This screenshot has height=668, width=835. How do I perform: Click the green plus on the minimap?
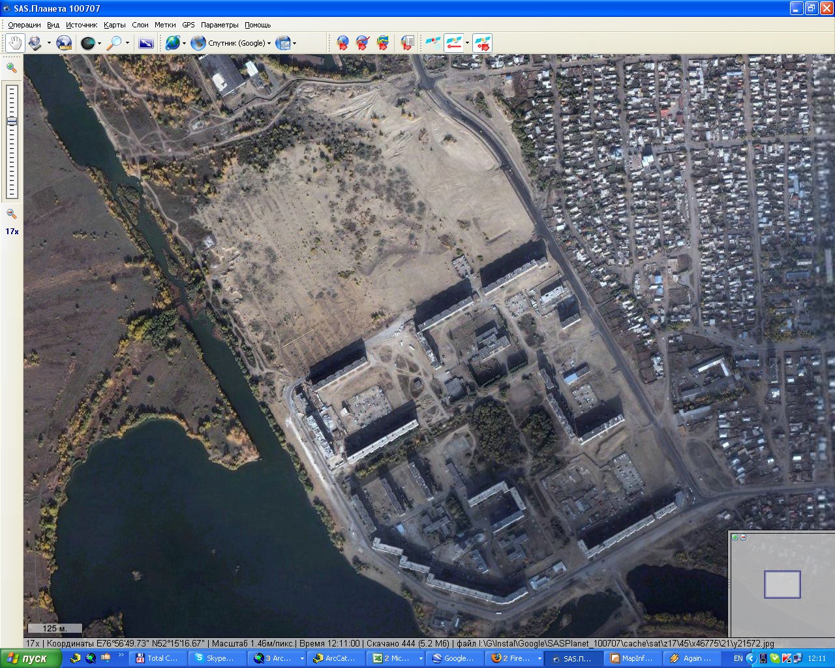tap(735, 537)
